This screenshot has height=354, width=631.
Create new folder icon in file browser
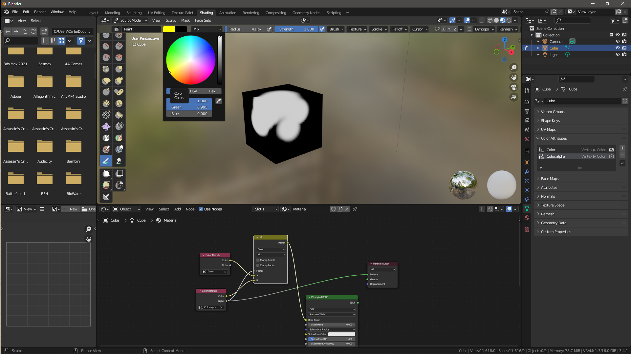[44, 31]
